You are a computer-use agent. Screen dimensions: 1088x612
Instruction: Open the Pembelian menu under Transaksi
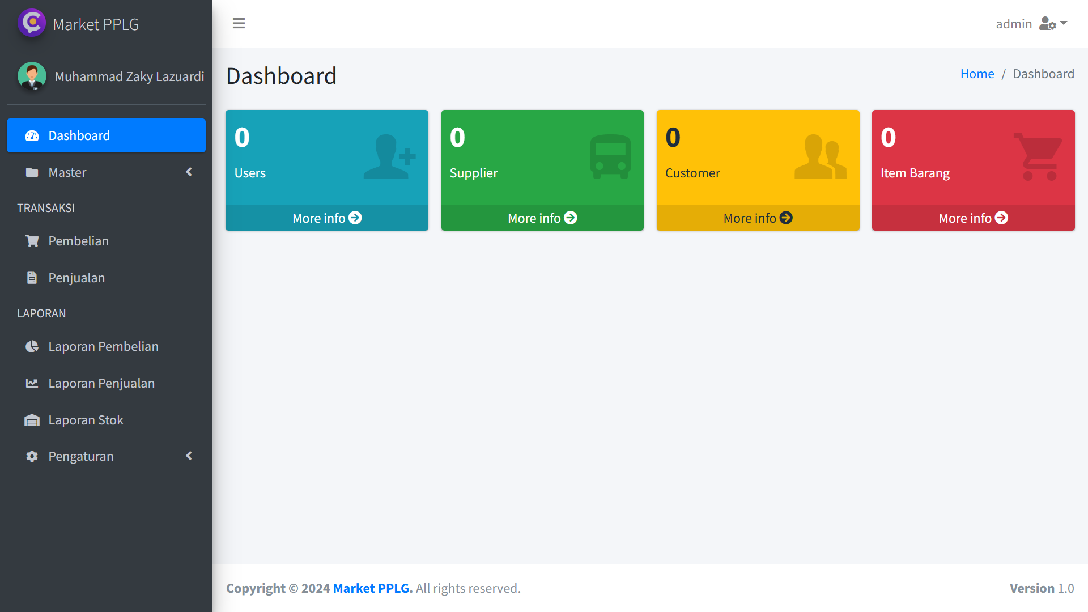pos(78,240)
